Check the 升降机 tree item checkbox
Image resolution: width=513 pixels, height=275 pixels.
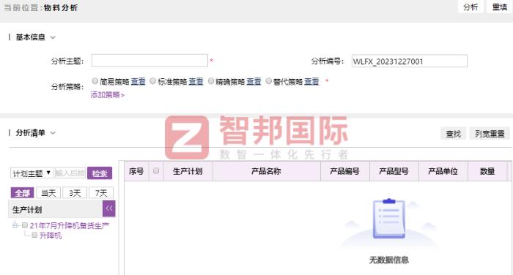click(x=34, y=236)
